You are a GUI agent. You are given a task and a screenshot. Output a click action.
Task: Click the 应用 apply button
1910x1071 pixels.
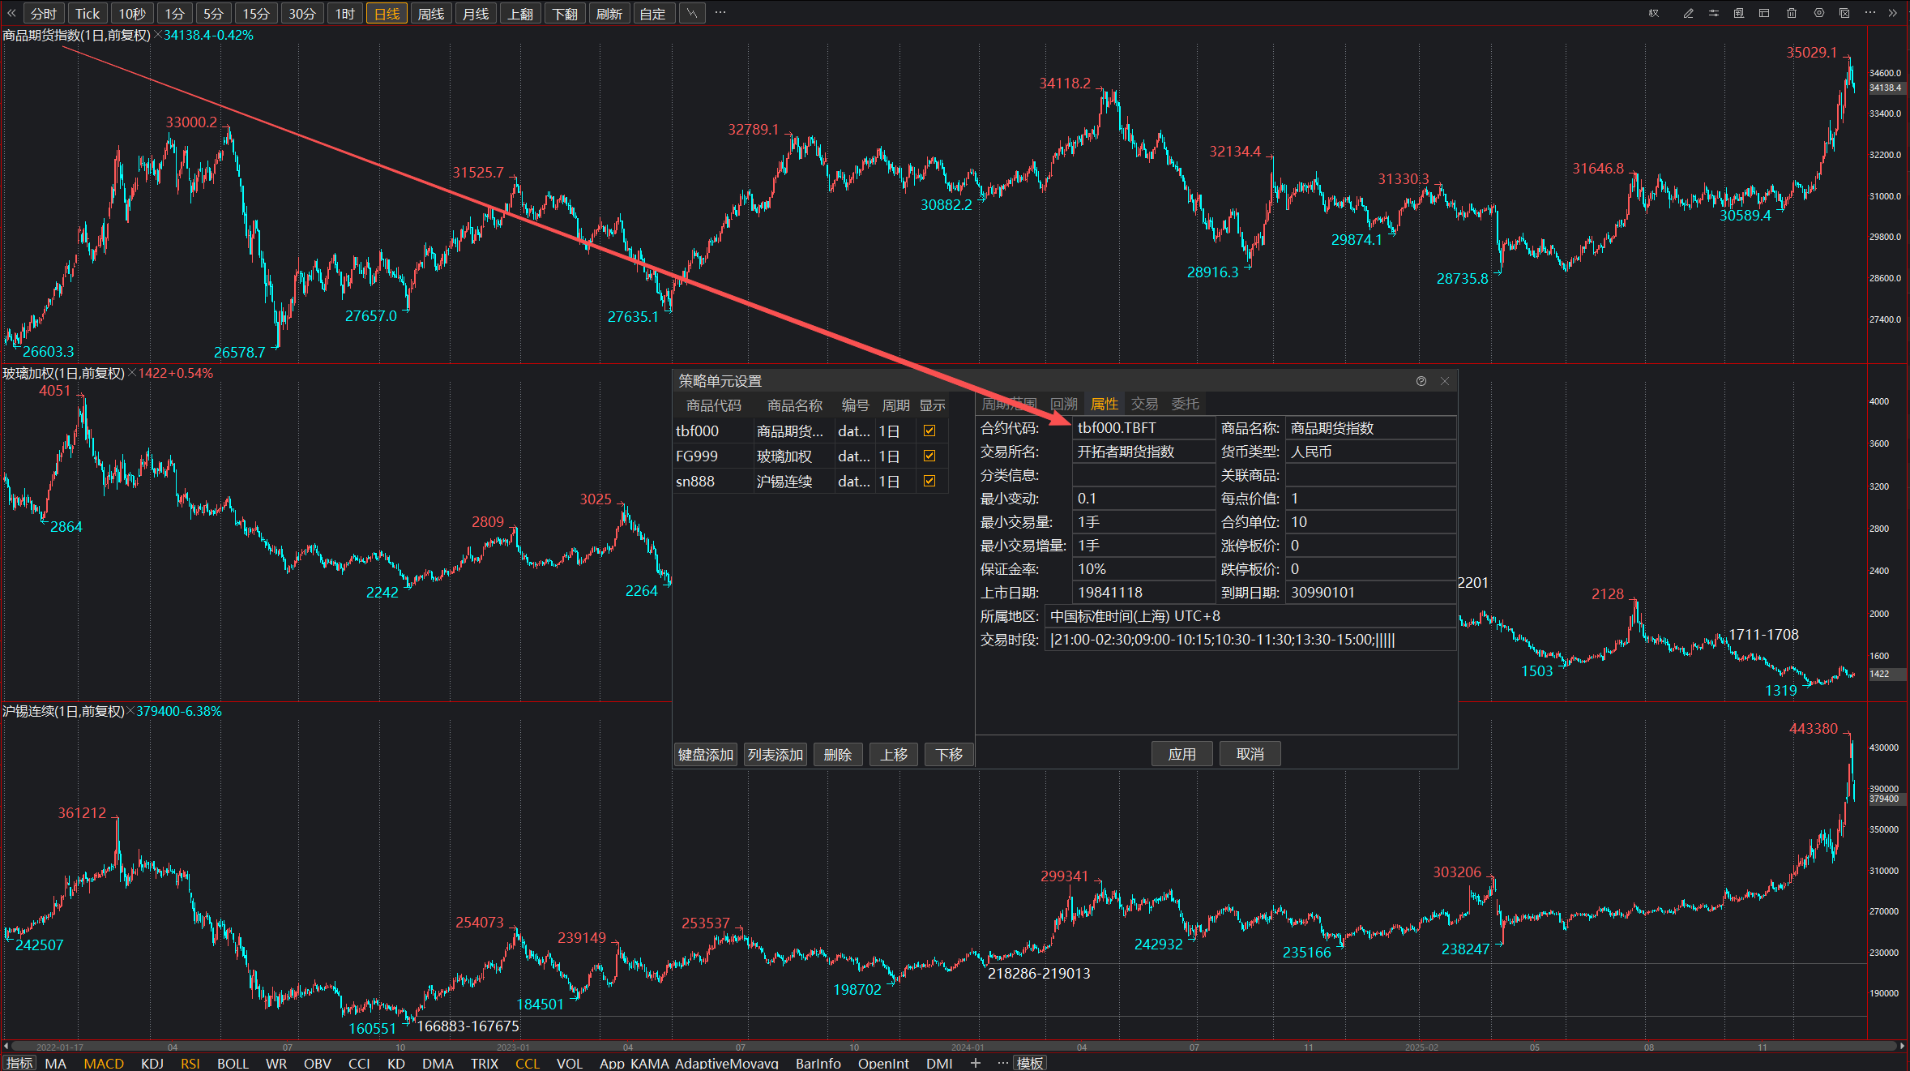coord(1181,754)
